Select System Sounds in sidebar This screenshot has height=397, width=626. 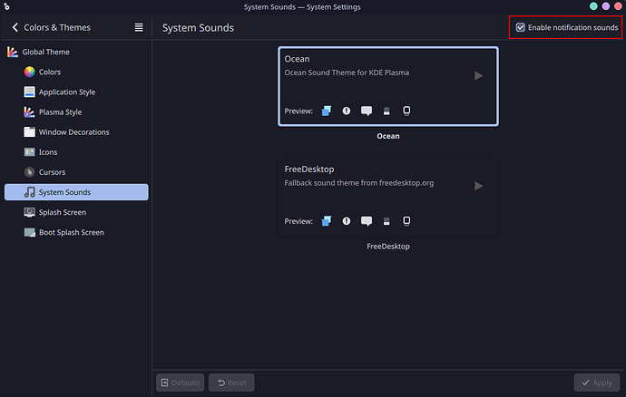pyautogui.click(x=76, y=192)
